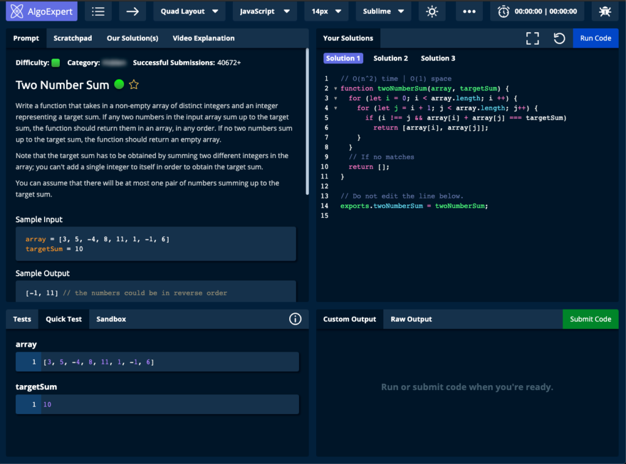Select Solution 3 tab

click(438, 58)
